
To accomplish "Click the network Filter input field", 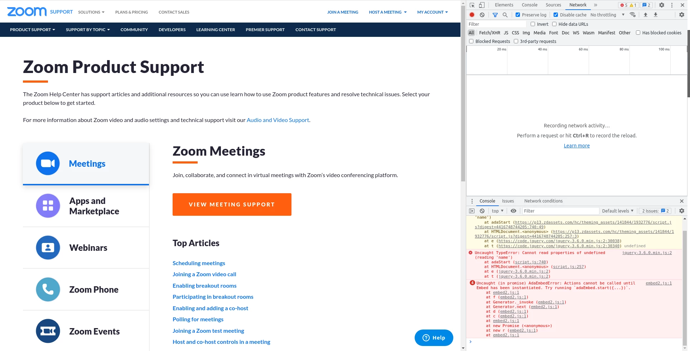I will 496,24.
